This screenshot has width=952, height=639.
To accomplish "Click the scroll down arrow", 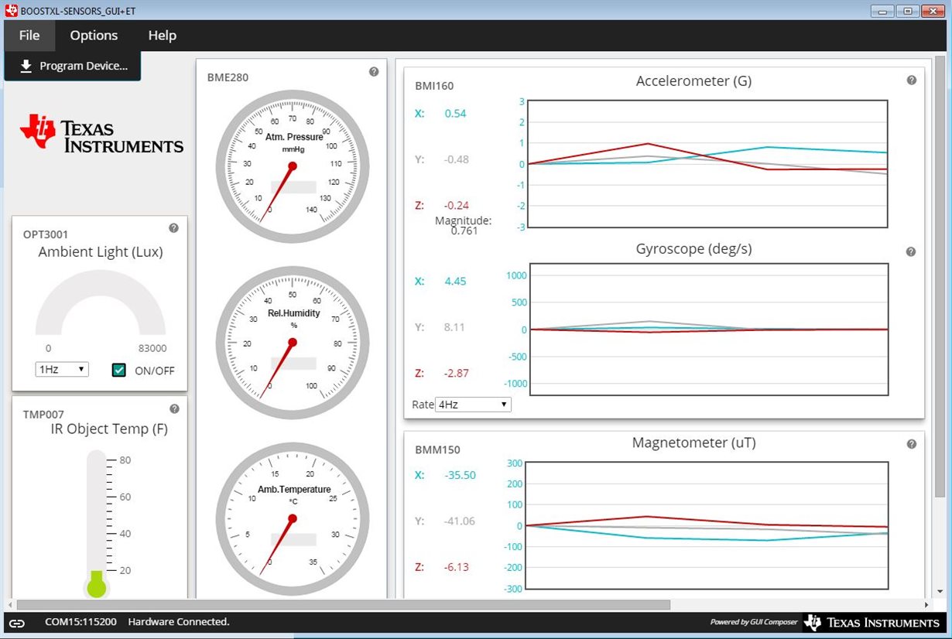I will tap(940, 592).
